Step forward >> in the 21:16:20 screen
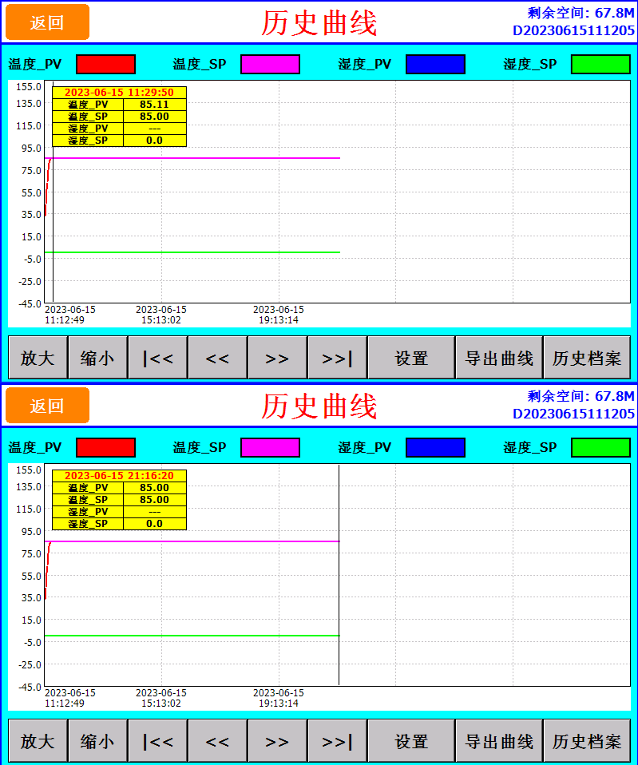 [277, 740]
